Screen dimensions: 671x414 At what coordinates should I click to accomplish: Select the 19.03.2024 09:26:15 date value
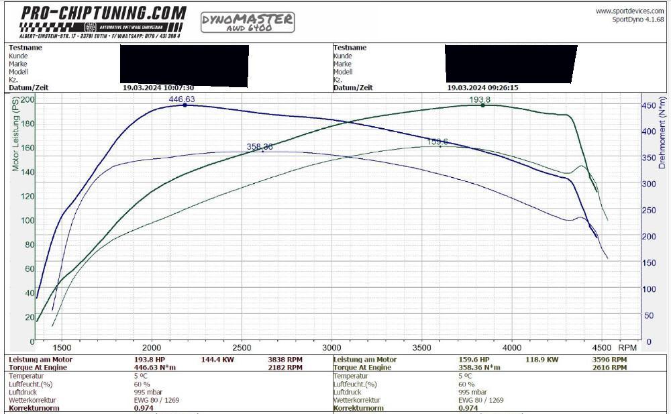[482, 88]
